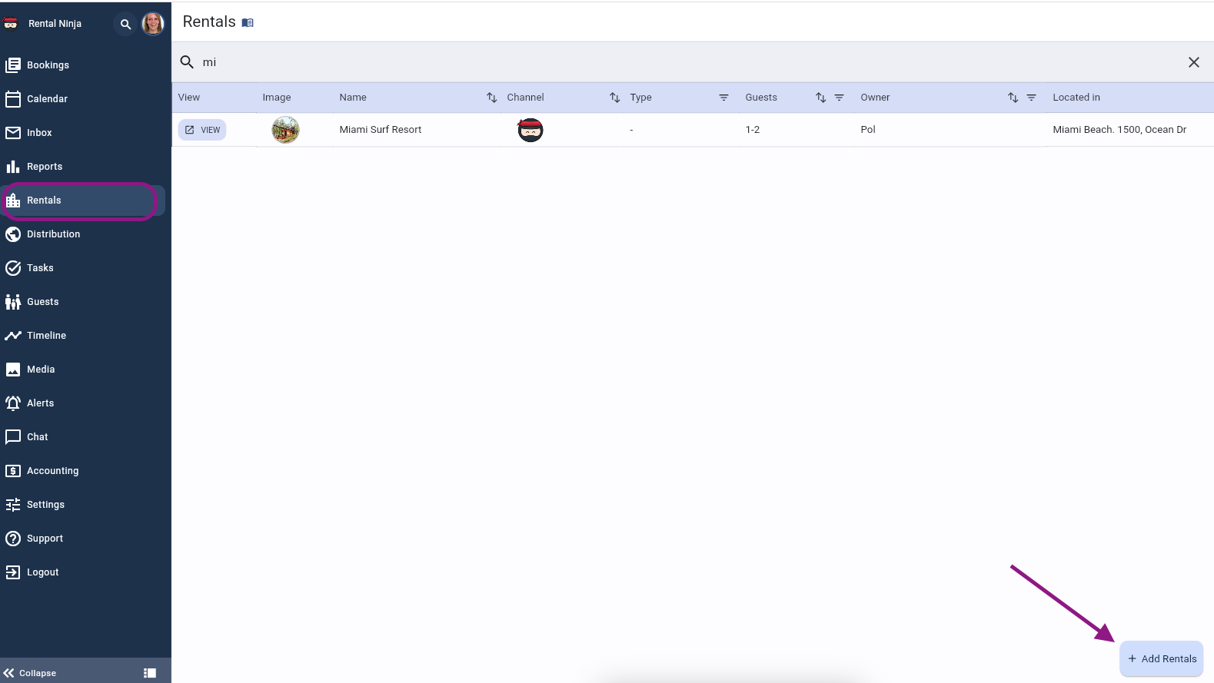Click the 'Located in' column header
Viewport: 1214px width, 683px height.
point(1076,98)
